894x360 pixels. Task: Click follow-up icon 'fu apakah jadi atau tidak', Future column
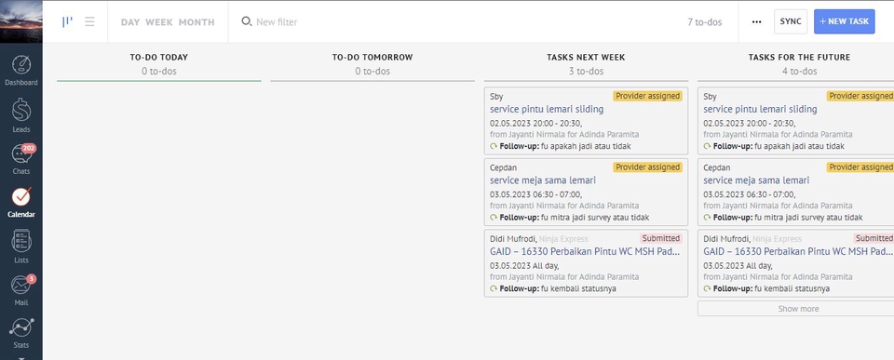click(x=707, y=146)
